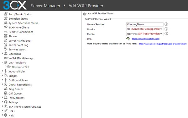Click the Add VOIP Provider Wizard heading icon

pos(85,14)
